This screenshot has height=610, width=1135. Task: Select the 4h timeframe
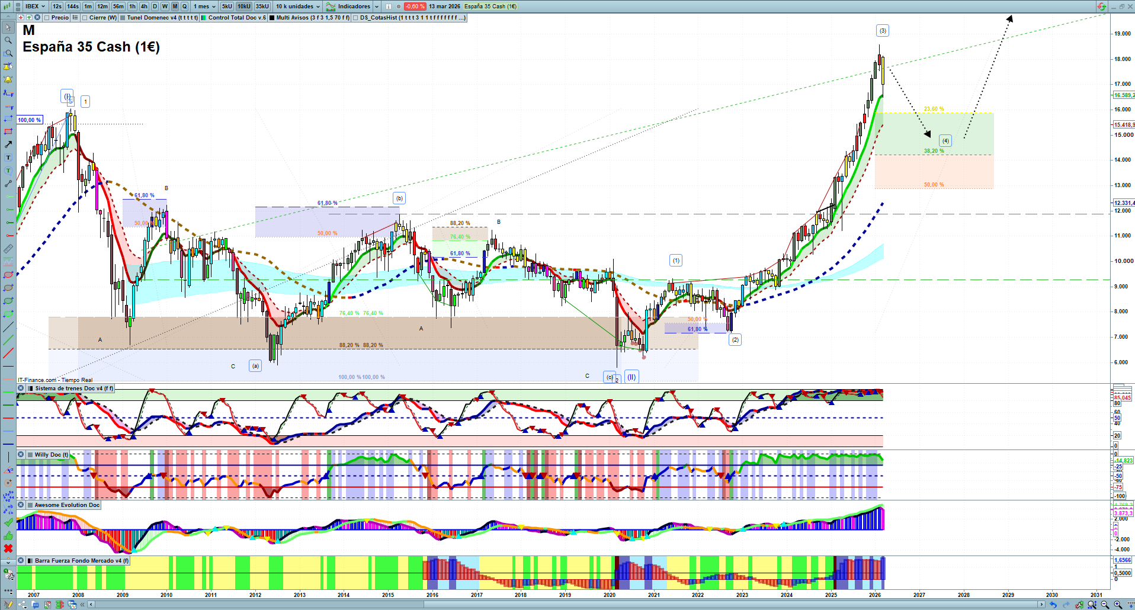click(144, 7)
